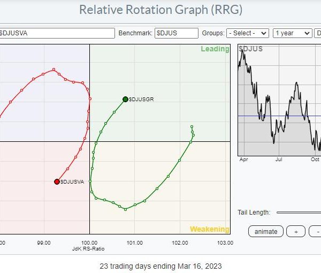The image size is (321, 273).
Task: Click the $DJUSGR label on graph
Action: (141, 100)
